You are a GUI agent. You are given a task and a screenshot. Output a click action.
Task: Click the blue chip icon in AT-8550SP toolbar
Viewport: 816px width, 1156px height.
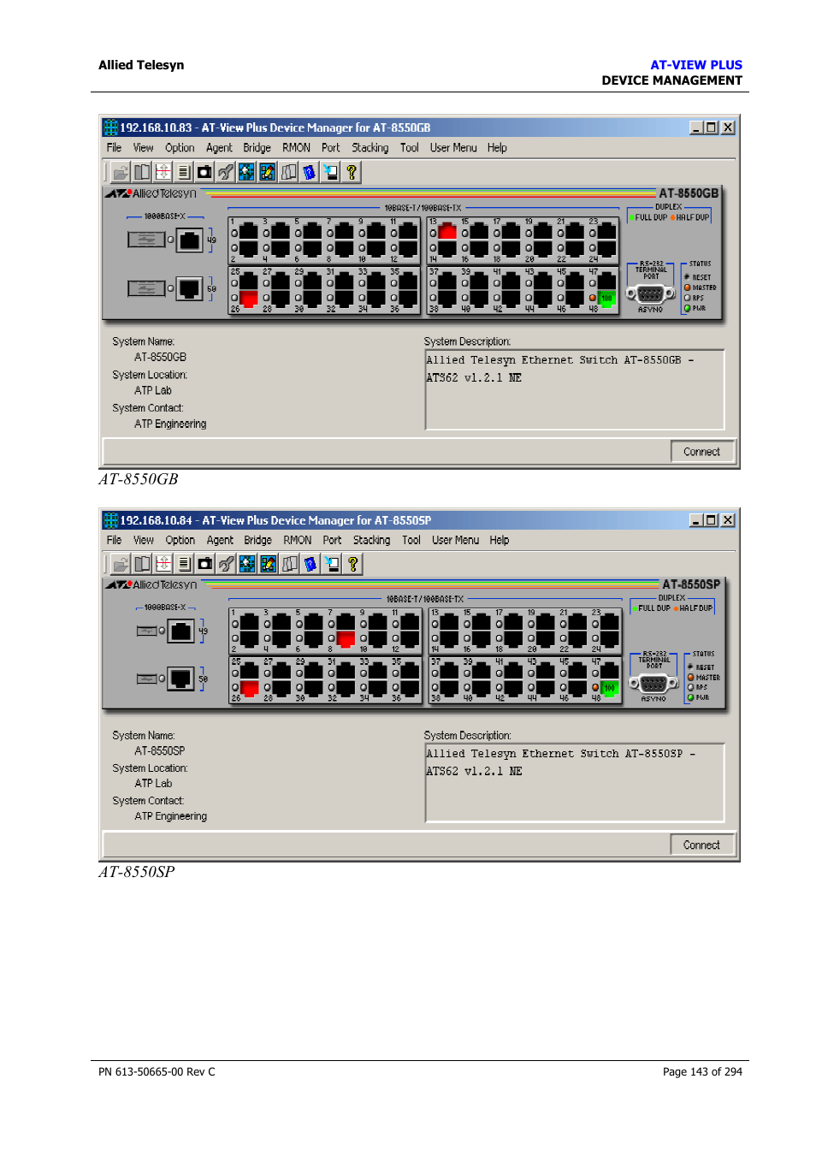pos(247,564)
